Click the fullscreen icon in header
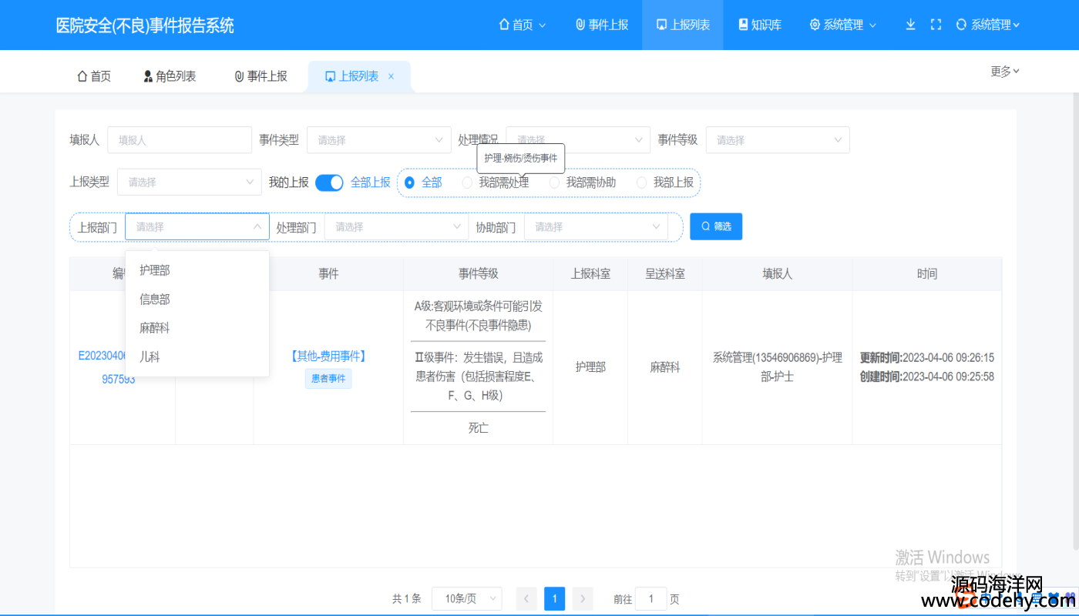Viewport: 1079px width, 616px height. (x=936, y=25)
